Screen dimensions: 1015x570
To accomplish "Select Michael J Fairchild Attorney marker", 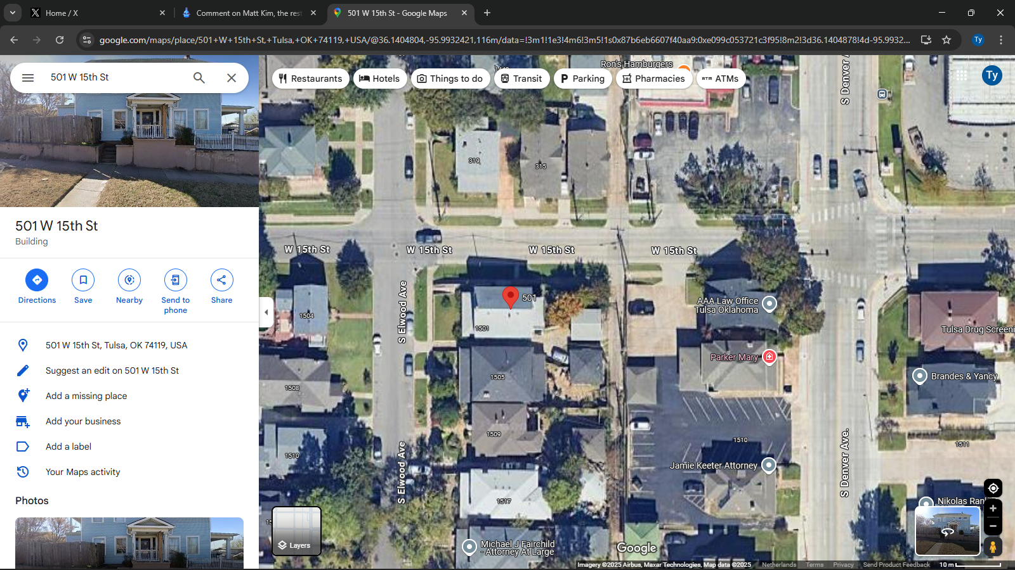I will pyautogui.click(x=469, y=547).
